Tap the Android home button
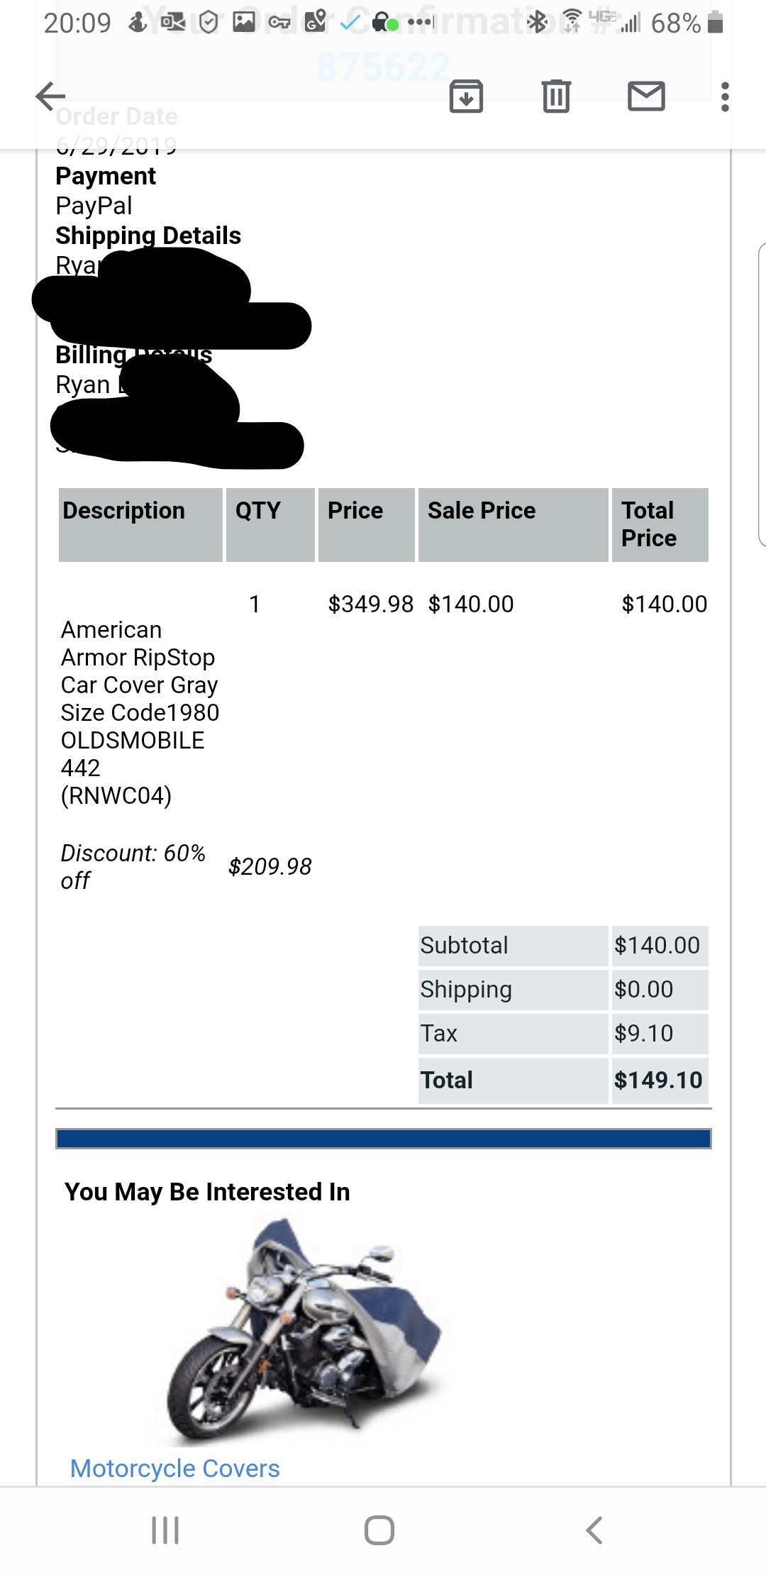The image size is (766, 1575). pyautogui.click(x=379, y=1530)
